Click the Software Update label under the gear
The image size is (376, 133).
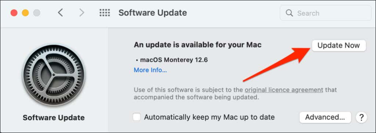pyautogui.click(x=54, y=118)
